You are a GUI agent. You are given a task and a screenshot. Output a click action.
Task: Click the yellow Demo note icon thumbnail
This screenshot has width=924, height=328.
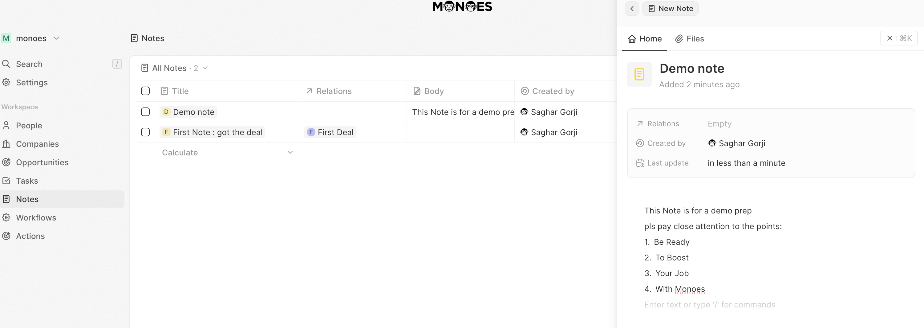[x=639, y=74]
